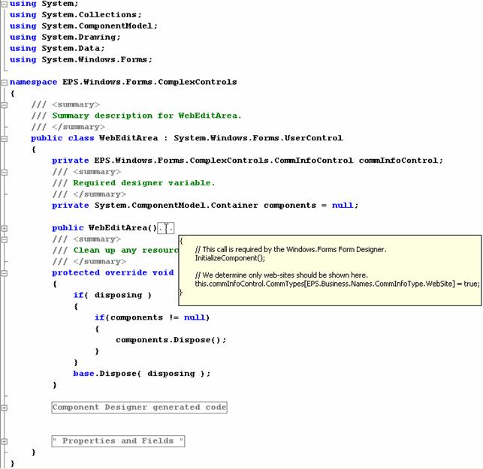
Task: Click the 'Properties and Fields' region box
Action: (x=118, y=441)
